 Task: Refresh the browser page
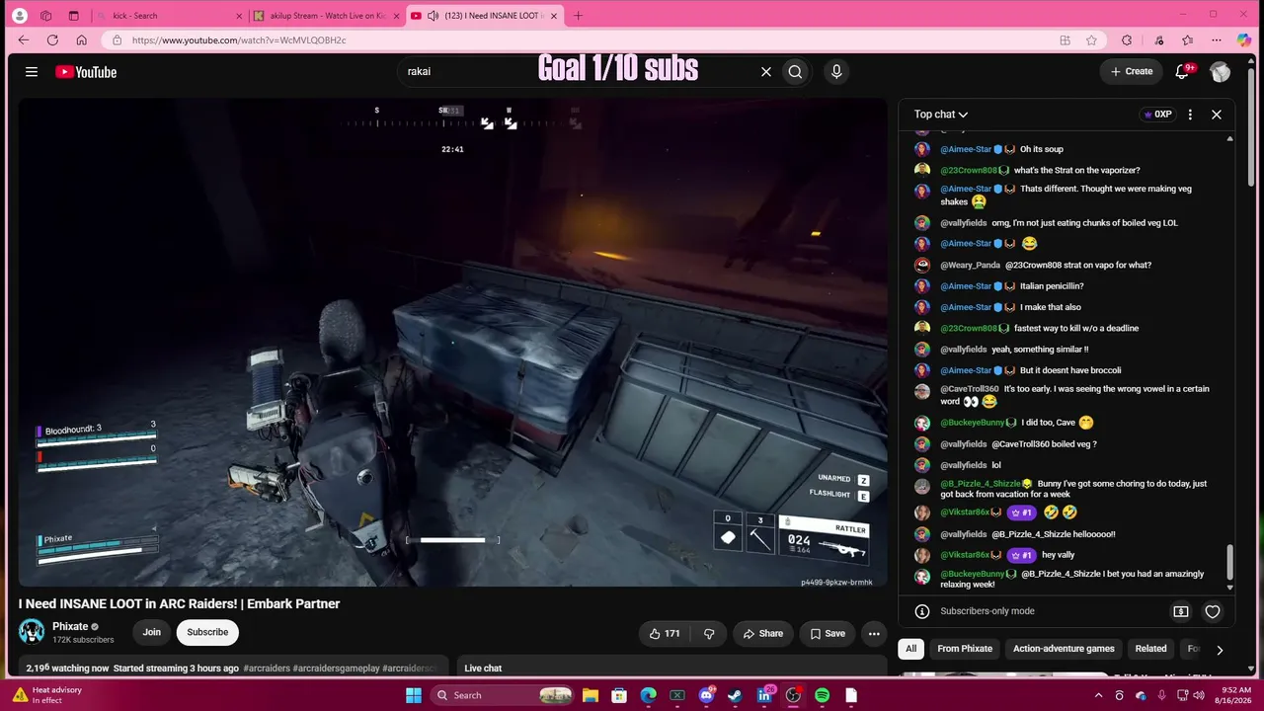(x=52, y=40)
